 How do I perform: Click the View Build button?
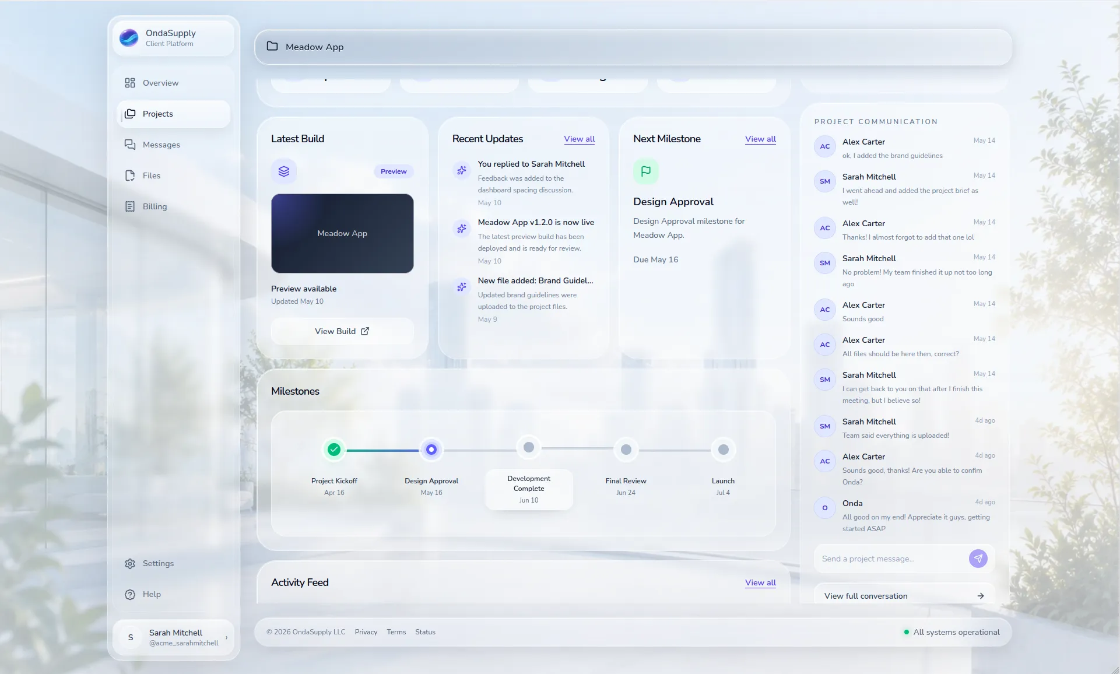click(342, 331)
